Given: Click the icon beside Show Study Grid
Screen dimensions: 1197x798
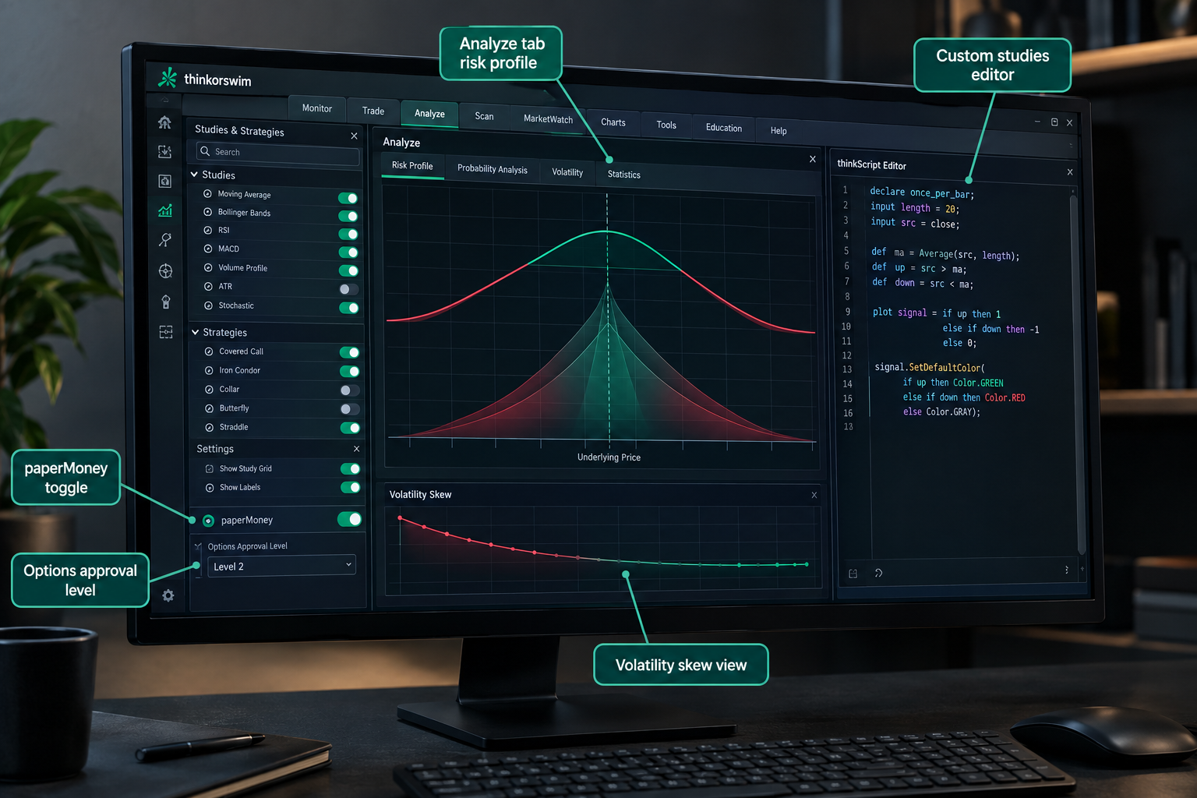Looking at the screenshot, I should click(x=209, y=468).
